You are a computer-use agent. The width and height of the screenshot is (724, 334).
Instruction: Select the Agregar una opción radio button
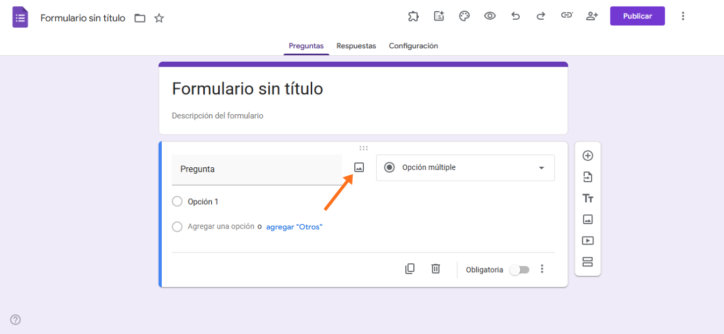[x=177, y=226]
